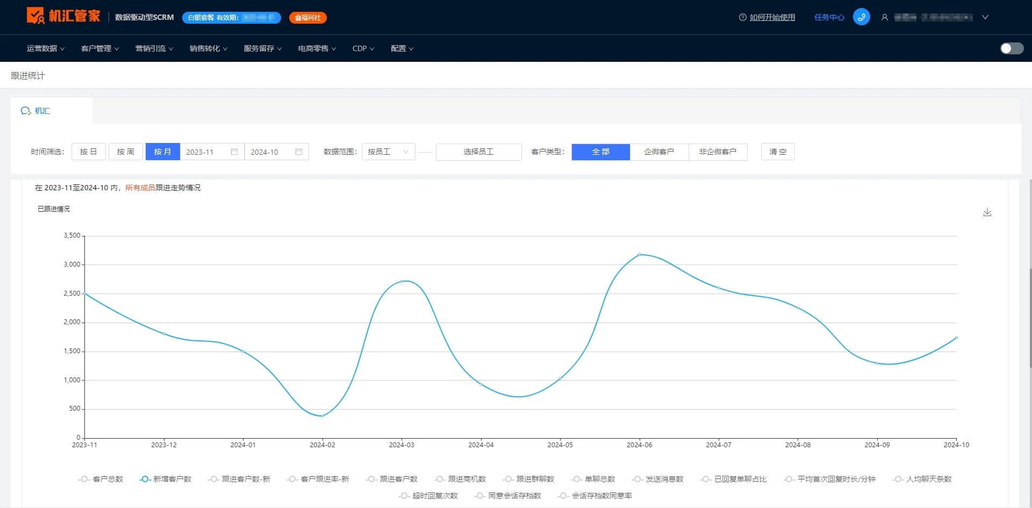1032x508 pixels.
Task: Click the 机汇管家 logo icon
Action: (x=35, y=16)
